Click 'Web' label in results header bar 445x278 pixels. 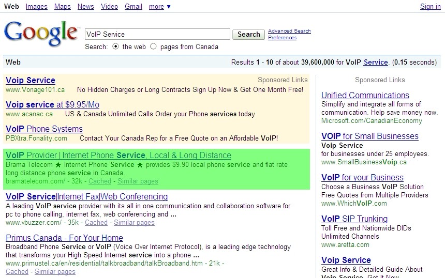13,63
